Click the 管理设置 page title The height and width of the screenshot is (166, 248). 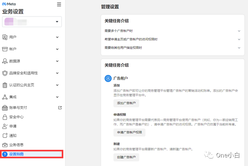(x=110, y=7)
